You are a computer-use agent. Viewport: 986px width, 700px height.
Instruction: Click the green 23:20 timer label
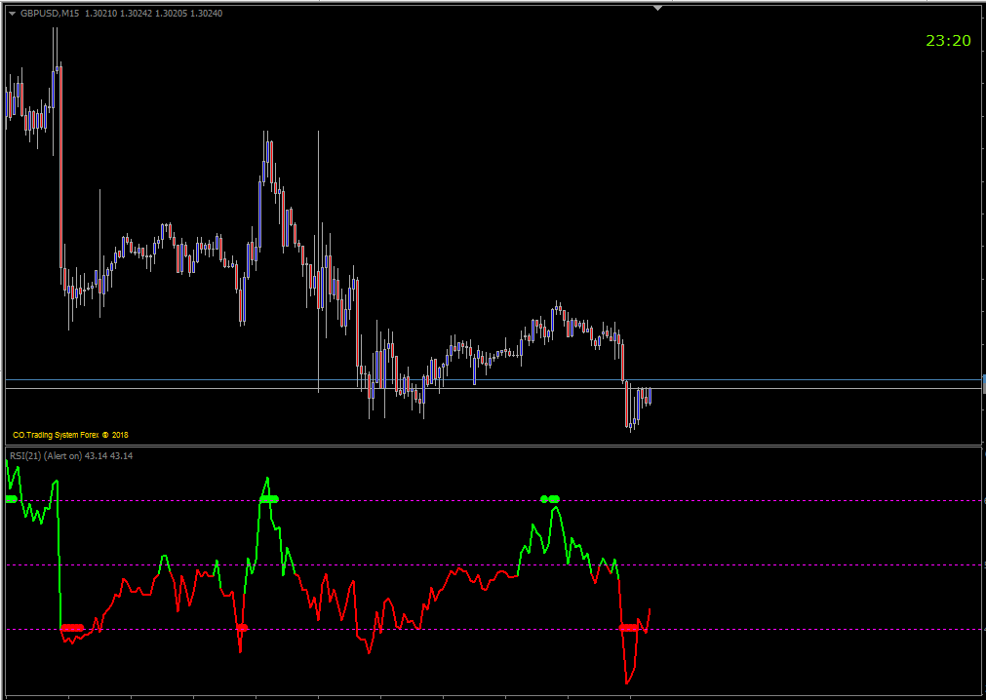pos(948,41)
